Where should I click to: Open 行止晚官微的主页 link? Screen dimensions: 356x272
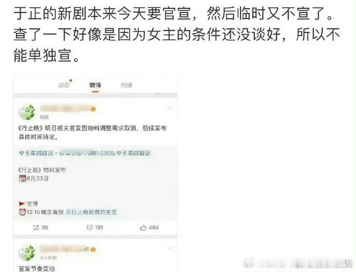91,212
